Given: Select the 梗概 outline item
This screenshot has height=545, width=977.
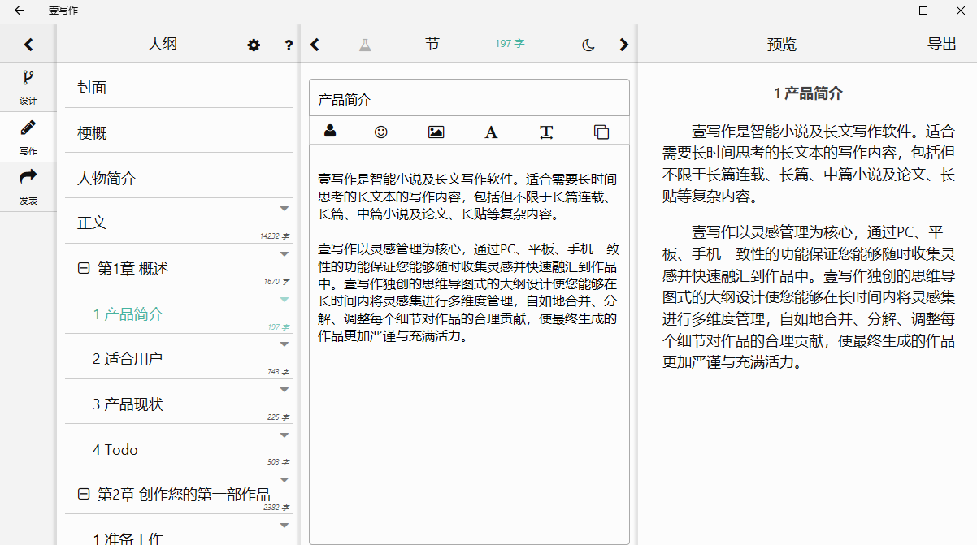Looking at the screenshot, I should (179, 132).
